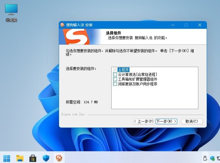This screenshot has height=163, width=220.
Task: Check the 工具箱和扩展管理器组件 option
Action: 115,79
